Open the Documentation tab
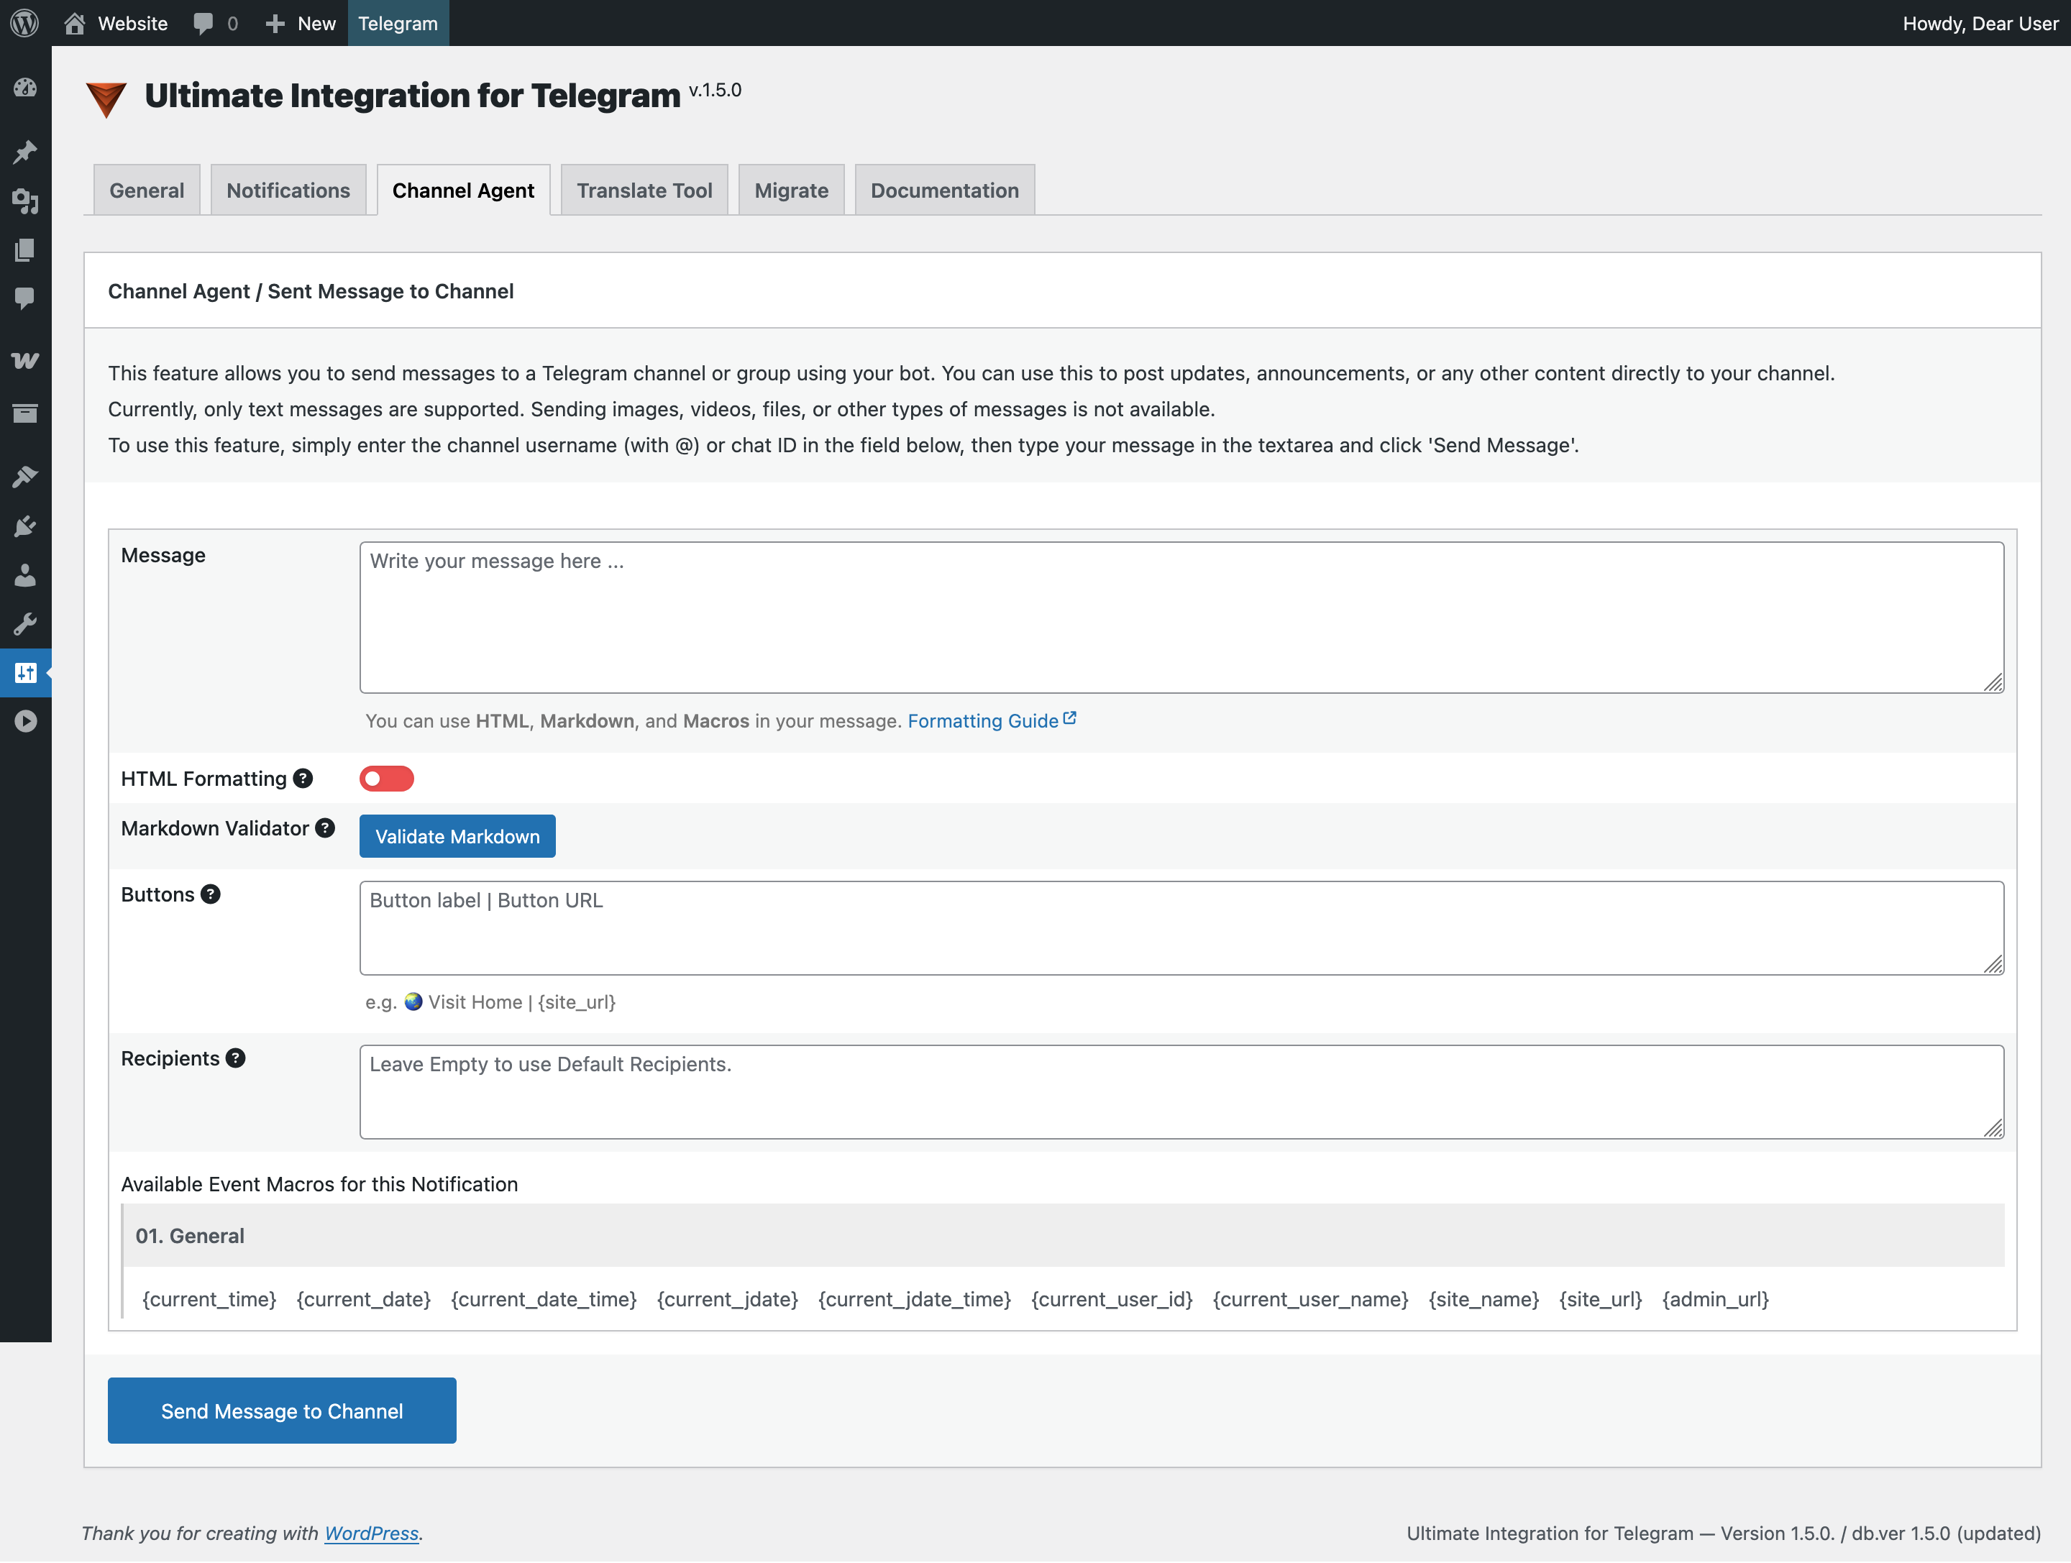2071x1563 pixels. pyautogui.click(x=945, y=190)
